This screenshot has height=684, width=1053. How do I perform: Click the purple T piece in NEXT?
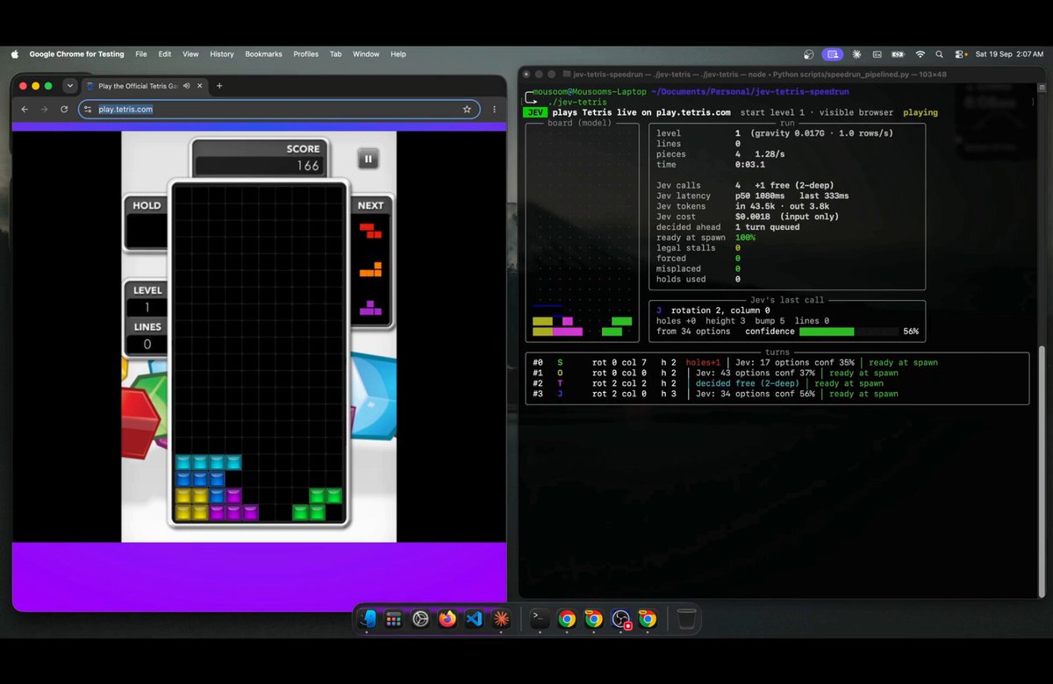pos(370,308)
